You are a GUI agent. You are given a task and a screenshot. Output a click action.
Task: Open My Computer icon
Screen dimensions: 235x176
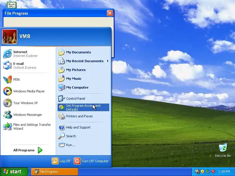[61, 87]
